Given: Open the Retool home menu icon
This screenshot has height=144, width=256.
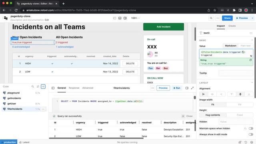Looking at the screenshot, I should (6, 18).
